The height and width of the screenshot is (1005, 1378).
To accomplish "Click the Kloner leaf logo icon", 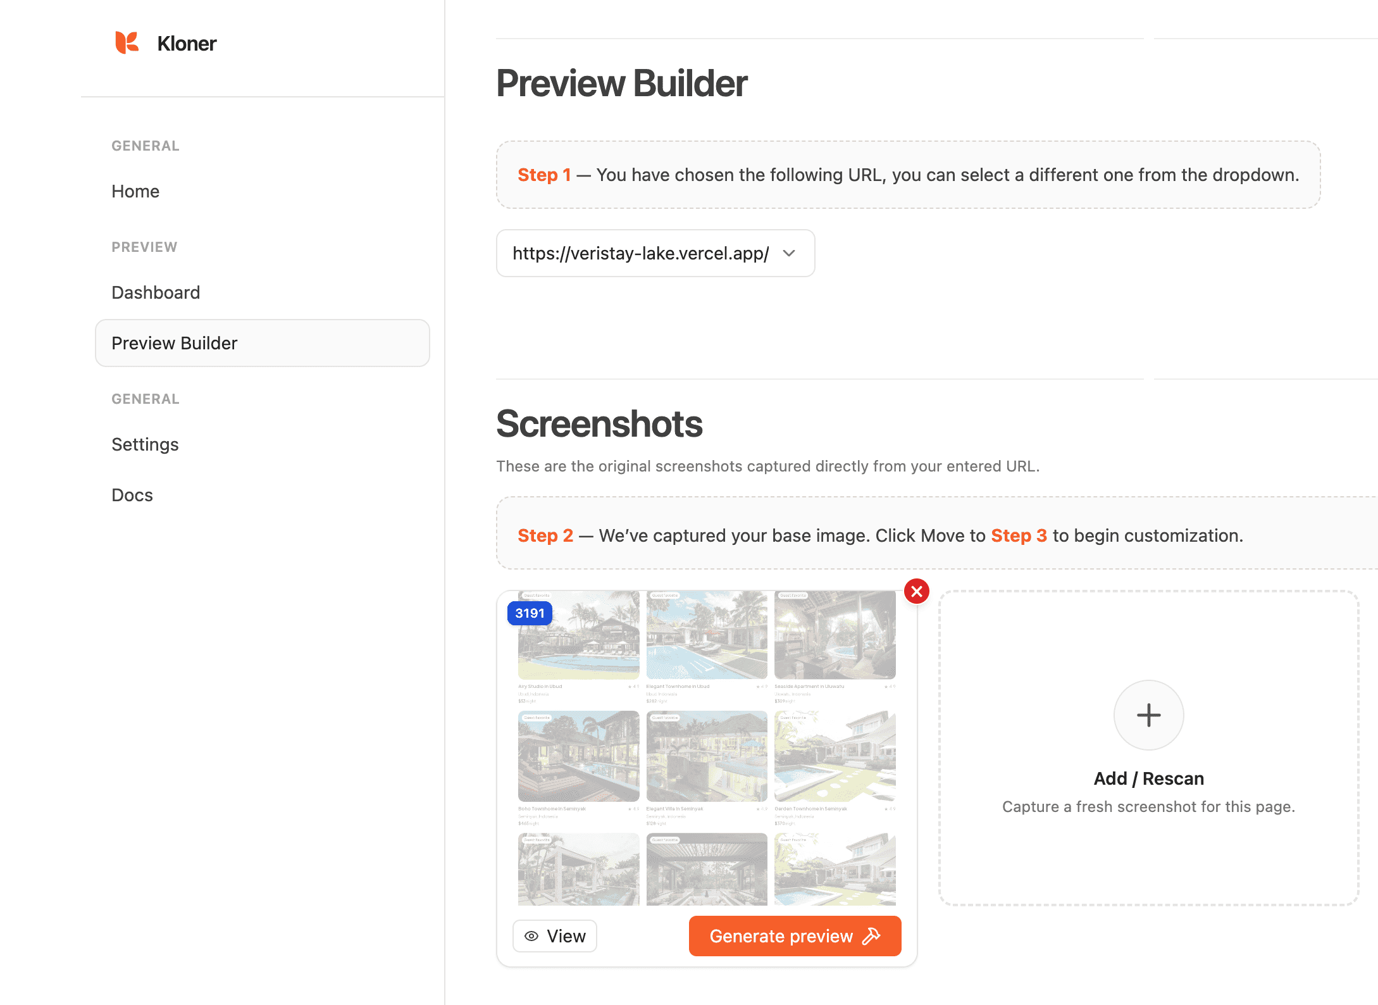I will point(127,43).
